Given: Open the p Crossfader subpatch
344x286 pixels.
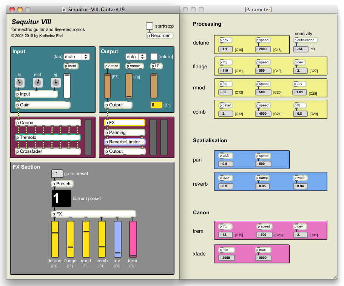Looking at the screenshot, I should tap(48, 151).
